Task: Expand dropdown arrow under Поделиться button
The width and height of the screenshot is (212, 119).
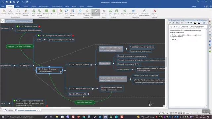Action: click(125, 15)
